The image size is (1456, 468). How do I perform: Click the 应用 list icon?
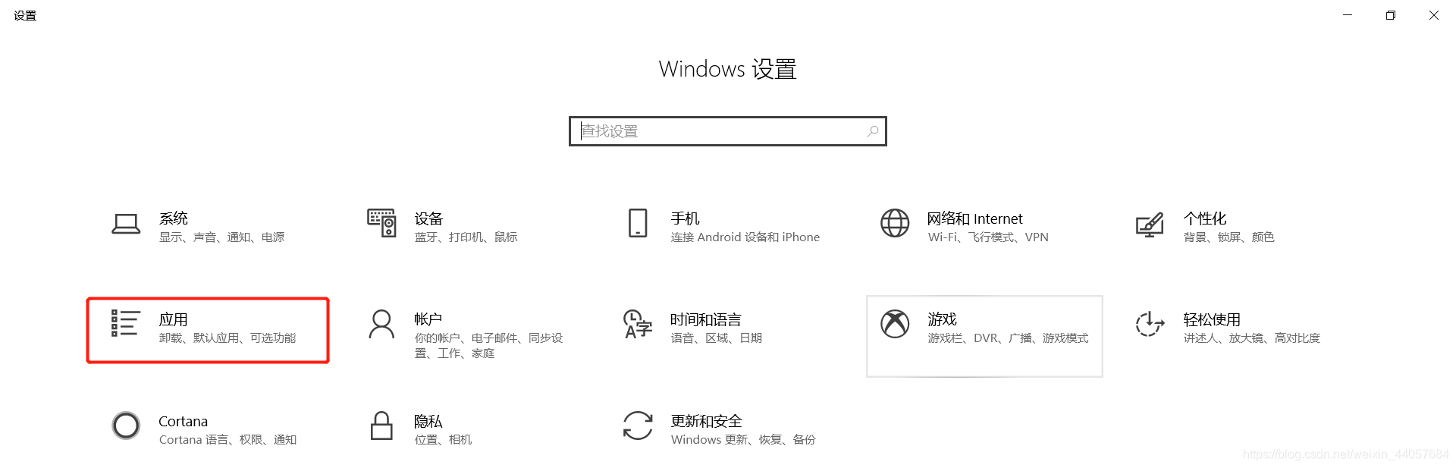(125, 323)
